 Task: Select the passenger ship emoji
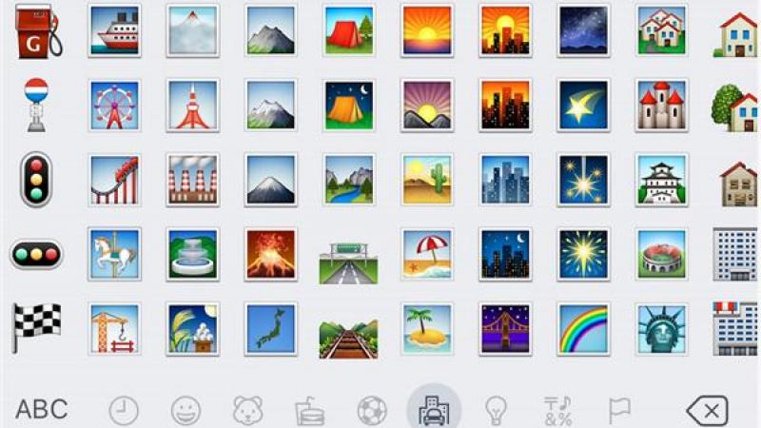click(114, 30)
